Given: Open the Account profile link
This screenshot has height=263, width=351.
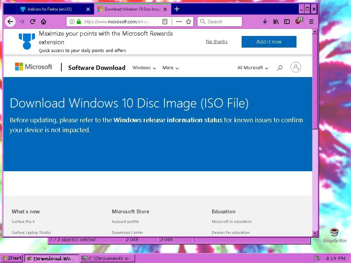Looking at the screenshot, I should pos(125,222).
